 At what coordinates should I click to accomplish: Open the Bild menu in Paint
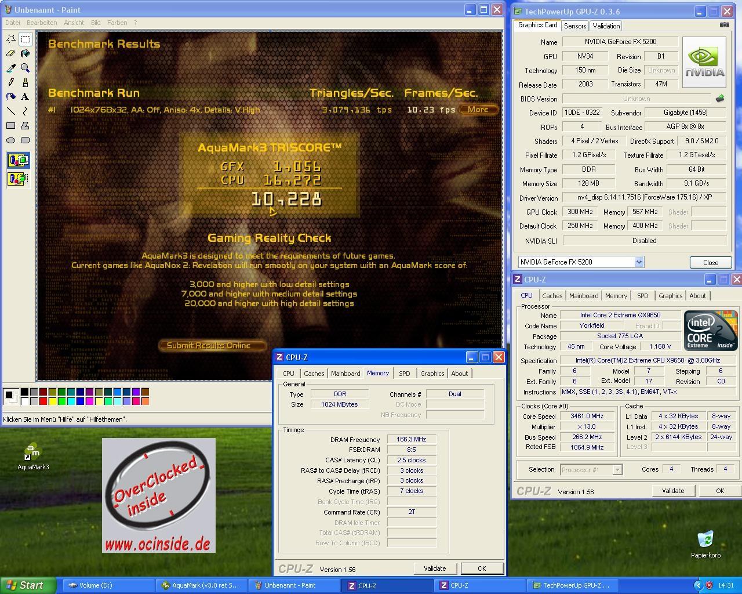coord(96,23)
